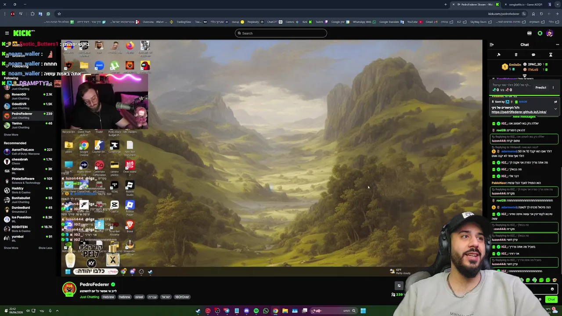This screenshot has width=562, height=316.
Task: Click PedroFederer streamer avatar below video
Action: [x=69, y=289]
